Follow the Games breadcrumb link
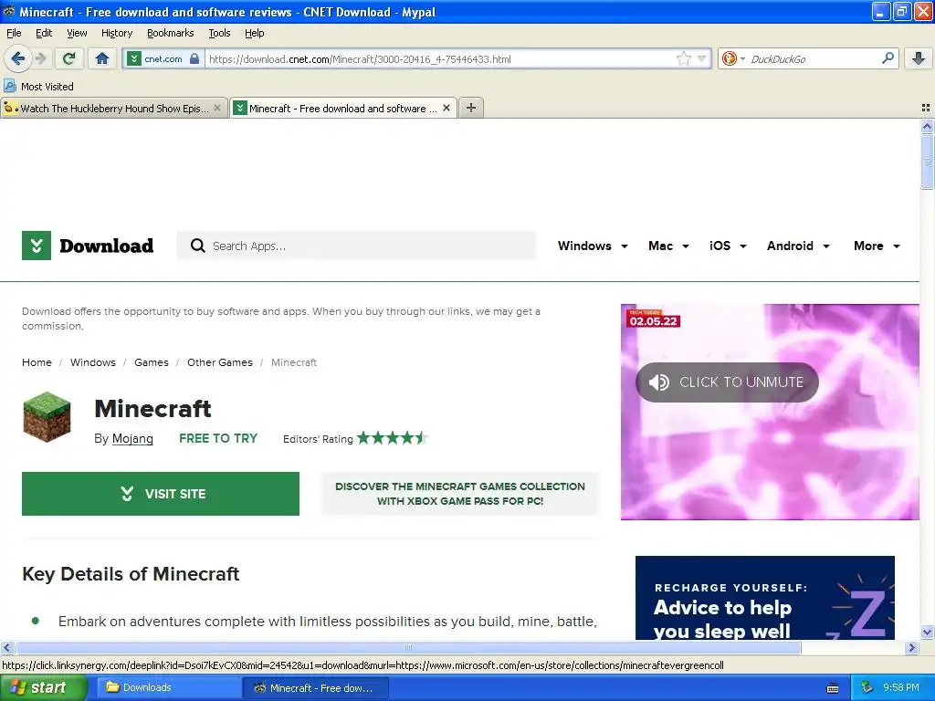This screenshot has width=935, height=701. (152, 362)
